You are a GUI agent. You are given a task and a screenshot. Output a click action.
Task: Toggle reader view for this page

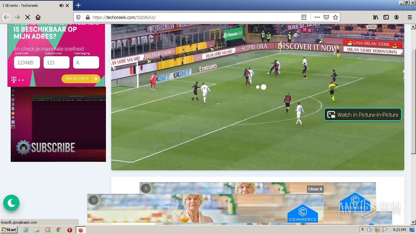pyautogui.click(x=304, y=17)
